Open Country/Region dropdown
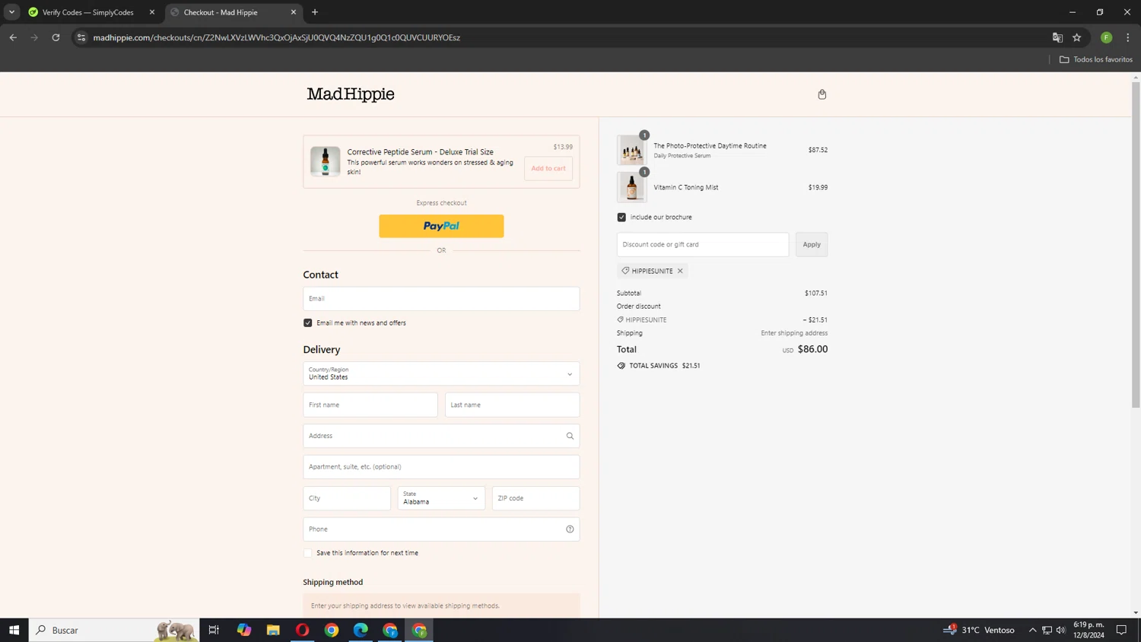 pyautogui.click(x=441, y=373)
